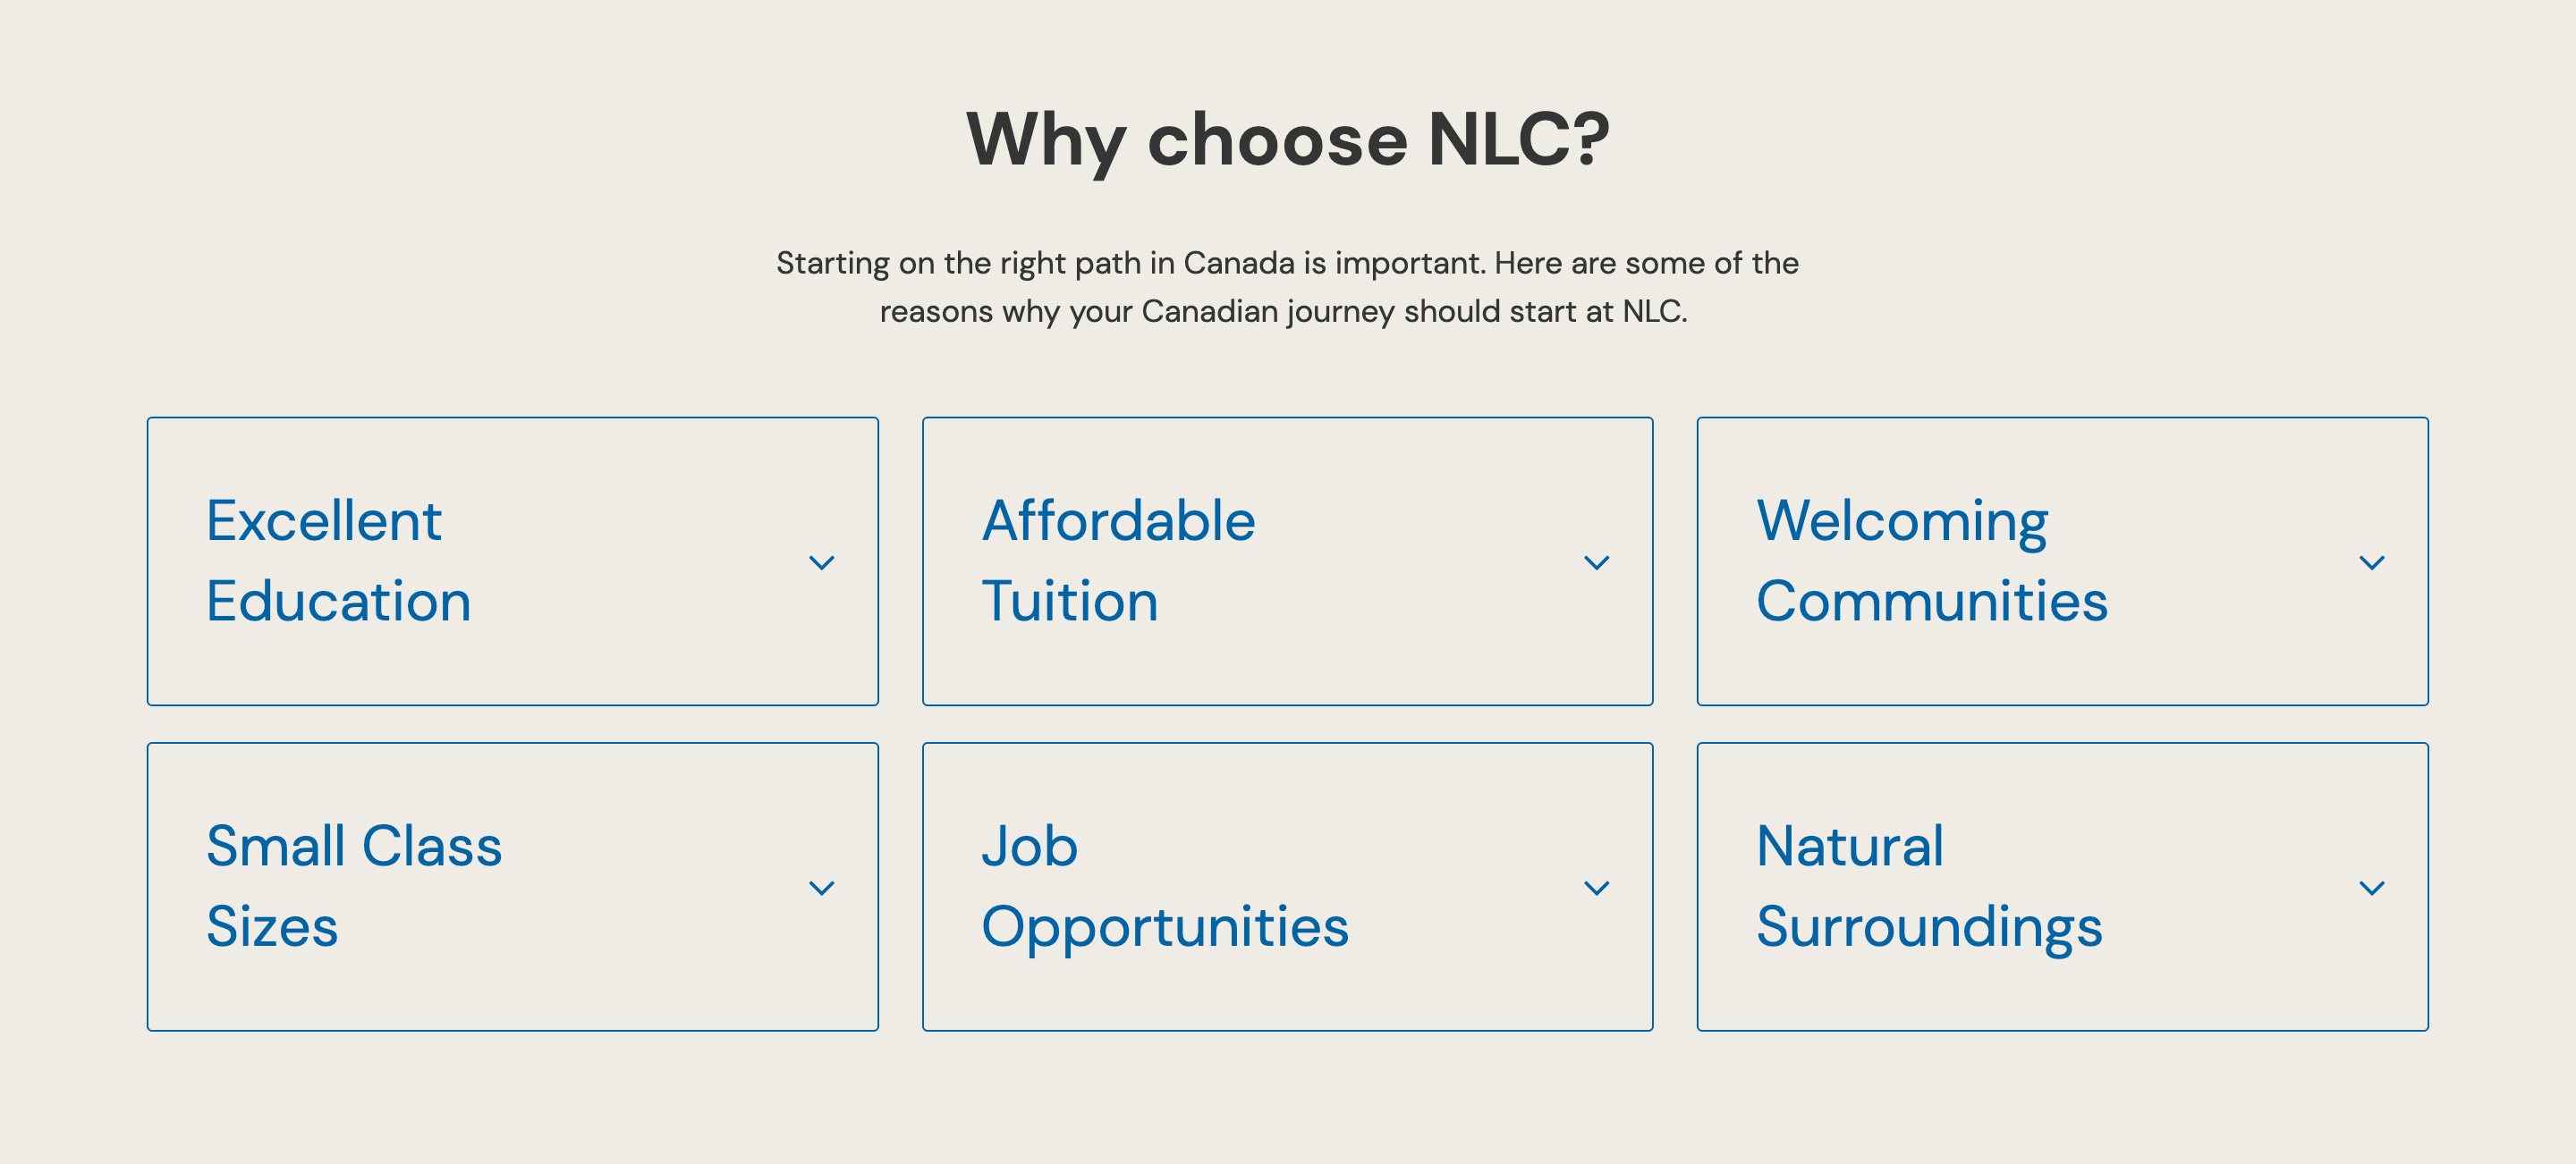Click the chevron icon beside Excellent Education

coord(821,562)
